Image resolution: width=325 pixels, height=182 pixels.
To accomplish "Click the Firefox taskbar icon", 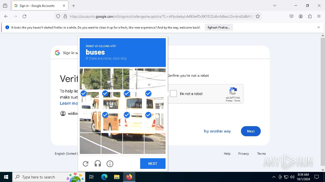I will [x=129, y=177].
